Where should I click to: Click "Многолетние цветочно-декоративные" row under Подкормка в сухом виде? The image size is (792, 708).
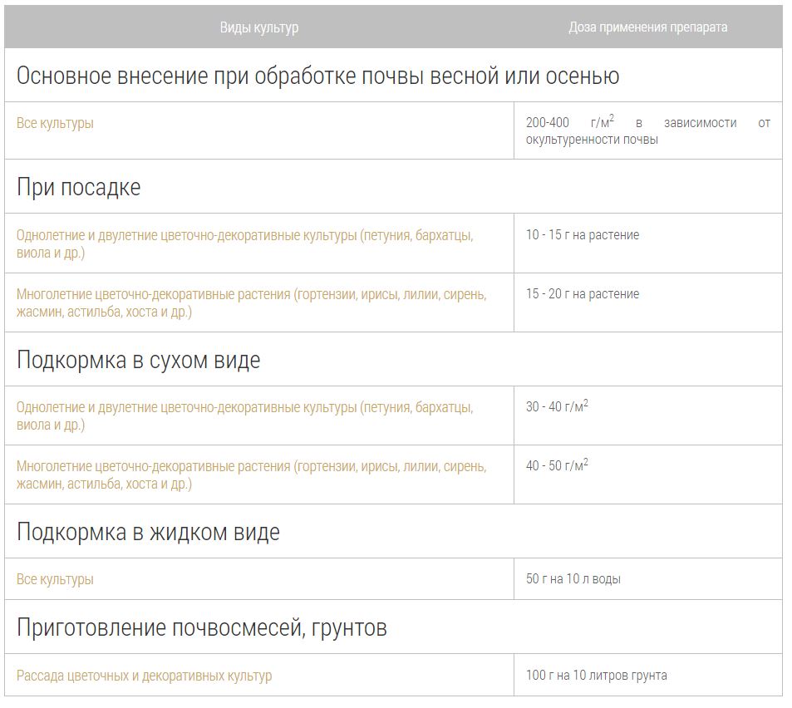point(251,474)
